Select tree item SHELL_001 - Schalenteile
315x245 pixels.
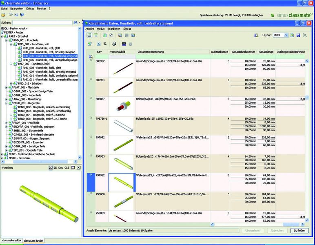[x=28, y=131]
